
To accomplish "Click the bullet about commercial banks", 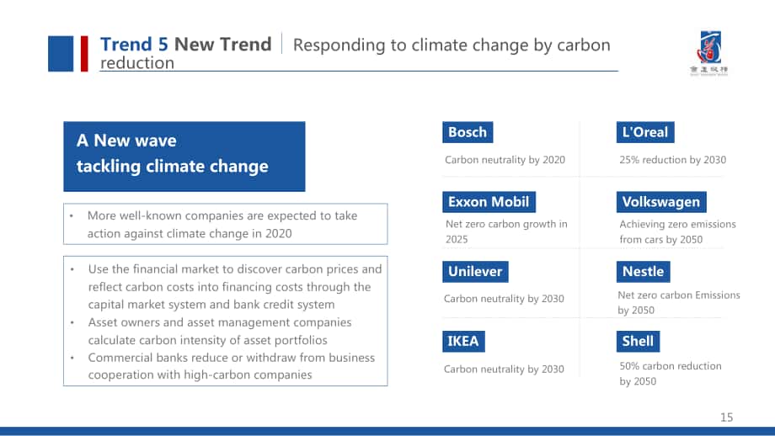I will pos(232,366).
